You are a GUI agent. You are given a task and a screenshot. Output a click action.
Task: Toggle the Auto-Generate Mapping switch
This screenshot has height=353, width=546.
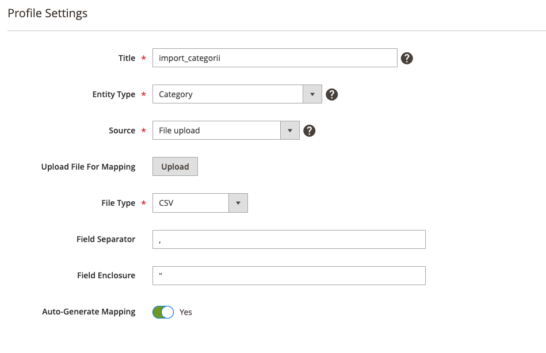click(163, 312)
